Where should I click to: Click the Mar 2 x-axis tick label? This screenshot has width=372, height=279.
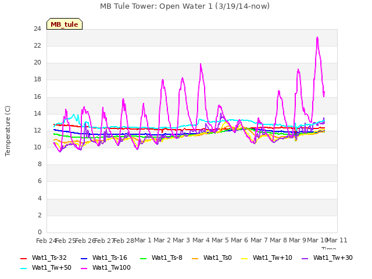tap(162, 240)
